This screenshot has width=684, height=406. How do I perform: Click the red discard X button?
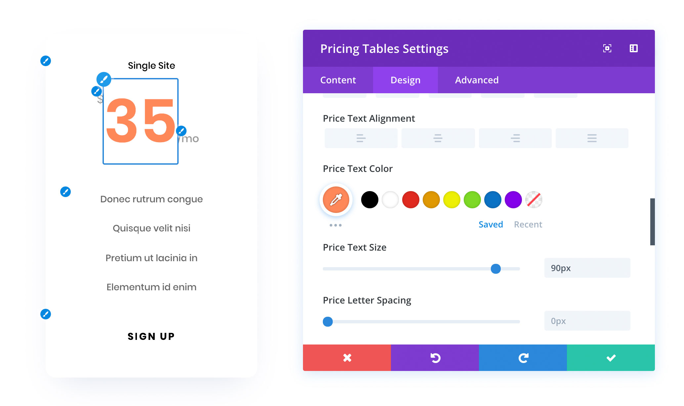click(347, 358)
